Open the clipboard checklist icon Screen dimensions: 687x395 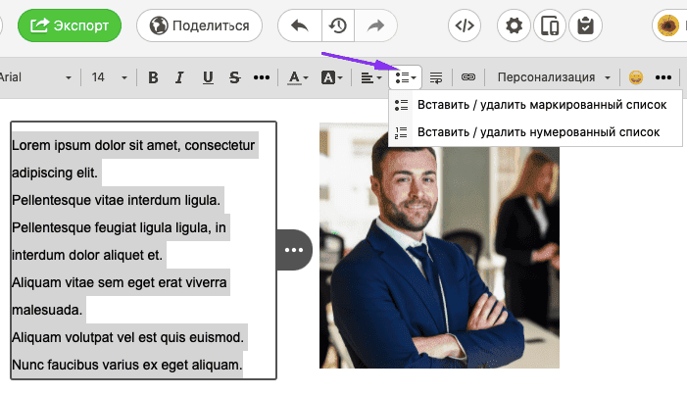(585, 25)
